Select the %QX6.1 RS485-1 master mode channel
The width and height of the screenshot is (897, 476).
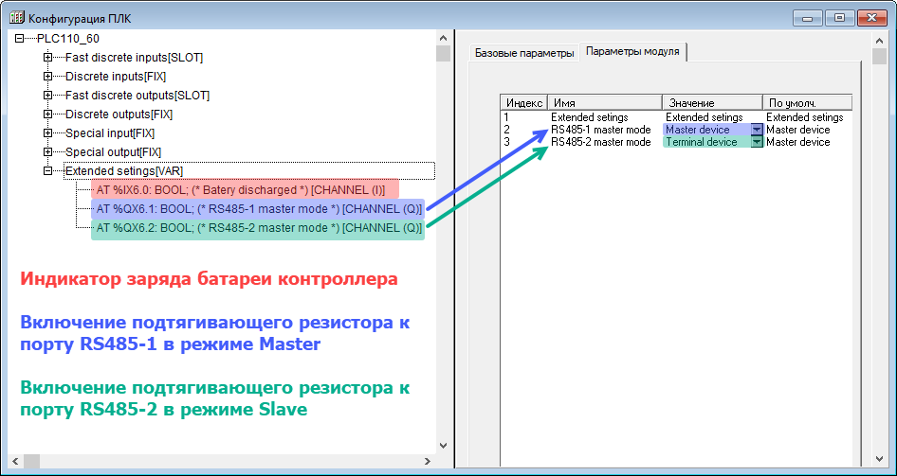258,209
